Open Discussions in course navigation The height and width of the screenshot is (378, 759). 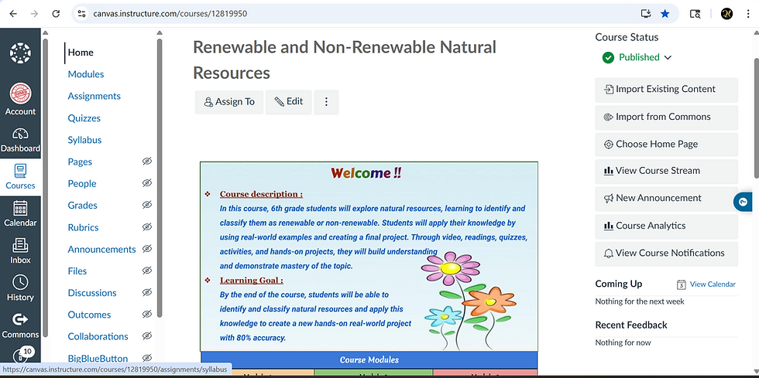92,293
